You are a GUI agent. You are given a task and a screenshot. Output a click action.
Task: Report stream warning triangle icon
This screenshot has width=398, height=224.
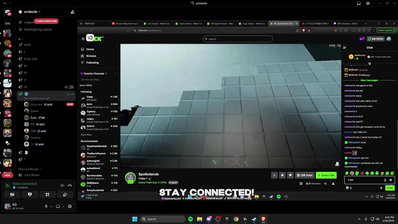[333, 184]
